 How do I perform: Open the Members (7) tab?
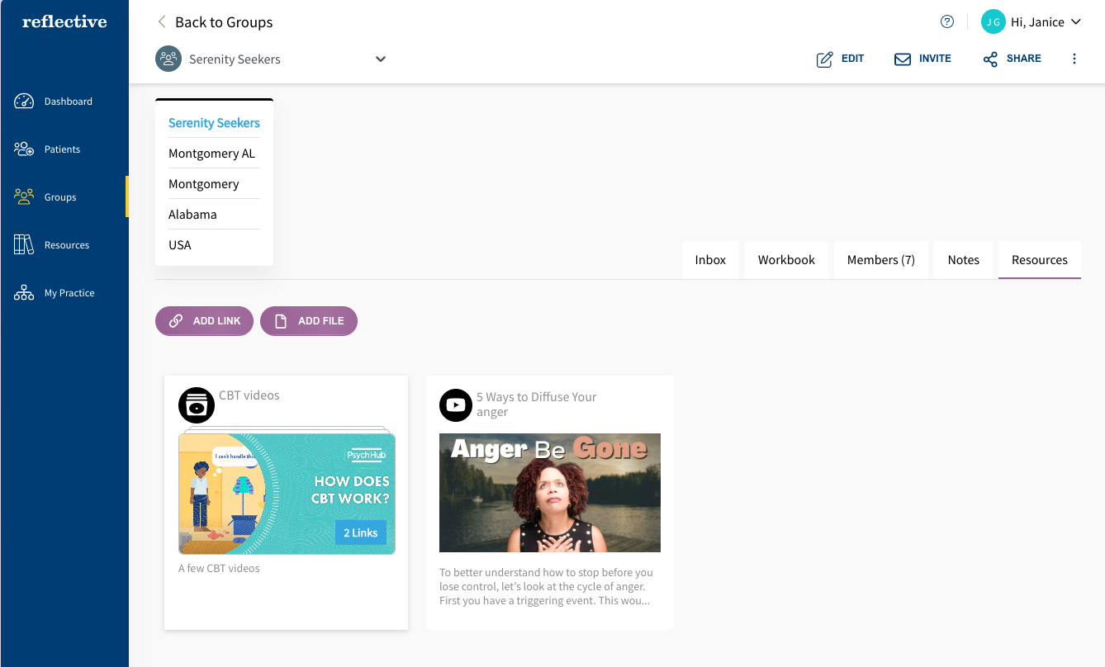click(x=880, y=260)
